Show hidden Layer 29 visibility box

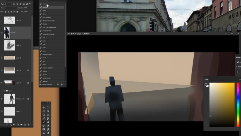pos(2,45)
